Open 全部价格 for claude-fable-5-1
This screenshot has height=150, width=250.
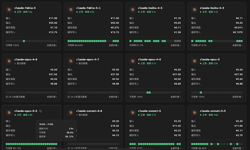pos(114,45)
